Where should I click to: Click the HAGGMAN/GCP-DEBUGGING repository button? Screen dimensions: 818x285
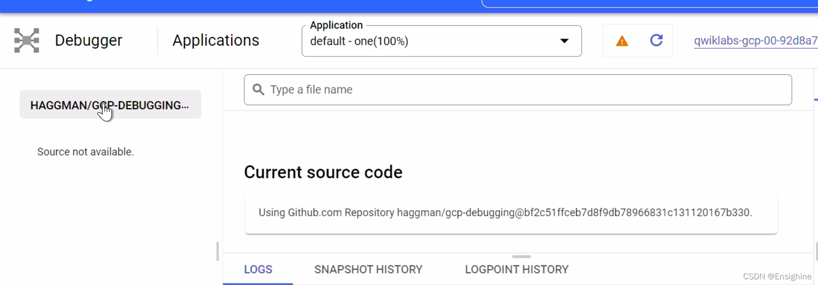(x=110, y=105)
